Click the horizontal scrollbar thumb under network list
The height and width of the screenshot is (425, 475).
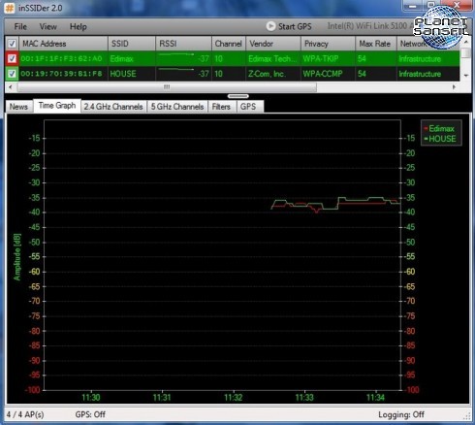pyautogui.click(x=167, y=87)
